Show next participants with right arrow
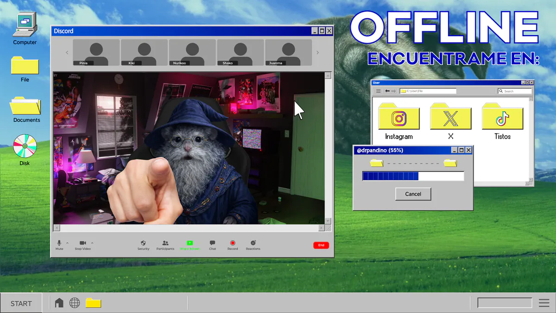Image resolution: width=556 pixels, height=313 pixels. tap(317, 52)
